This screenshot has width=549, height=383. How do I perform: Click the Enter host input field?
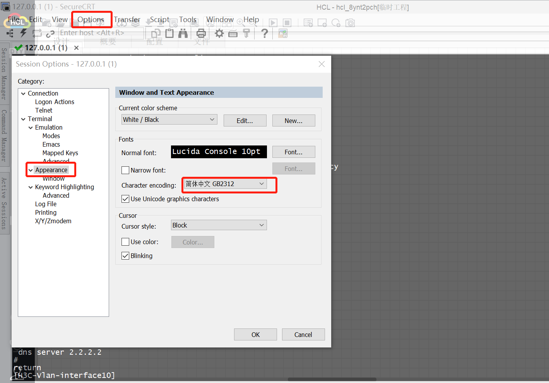tap(101, 33)
